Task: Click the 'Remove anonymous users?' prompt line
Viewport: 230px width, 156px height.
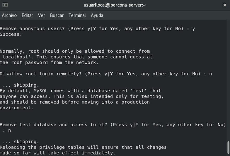Action: pyautogui.click(x=97, y=29)
